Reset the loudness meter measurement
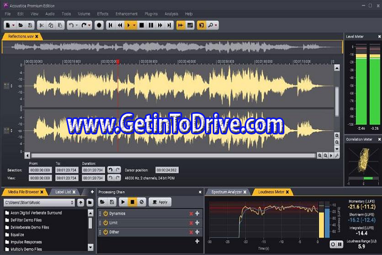This screenshot has height=255, width=382. (333, 244)
